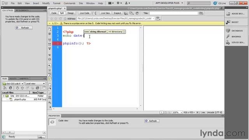Open the App Developer Plus workspace switcher

pyautogui.click(x=169, y=3)
